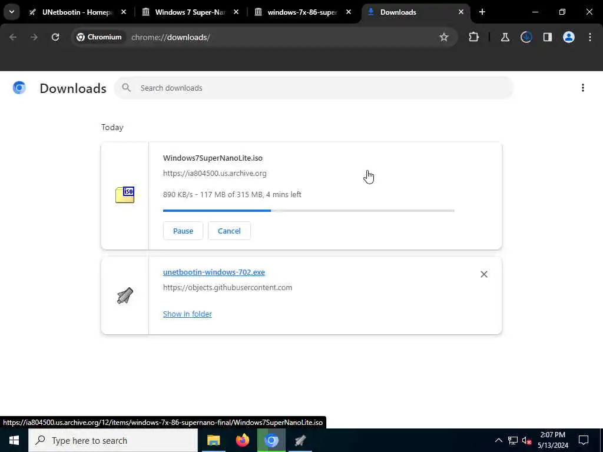Open the Chromium main menu

pyautogui.click(x=590, y=37)
